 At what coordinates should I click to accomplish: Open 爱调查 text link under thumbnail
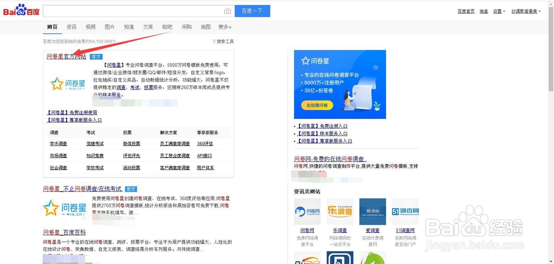pyautogui.click(x=372, y=230)
